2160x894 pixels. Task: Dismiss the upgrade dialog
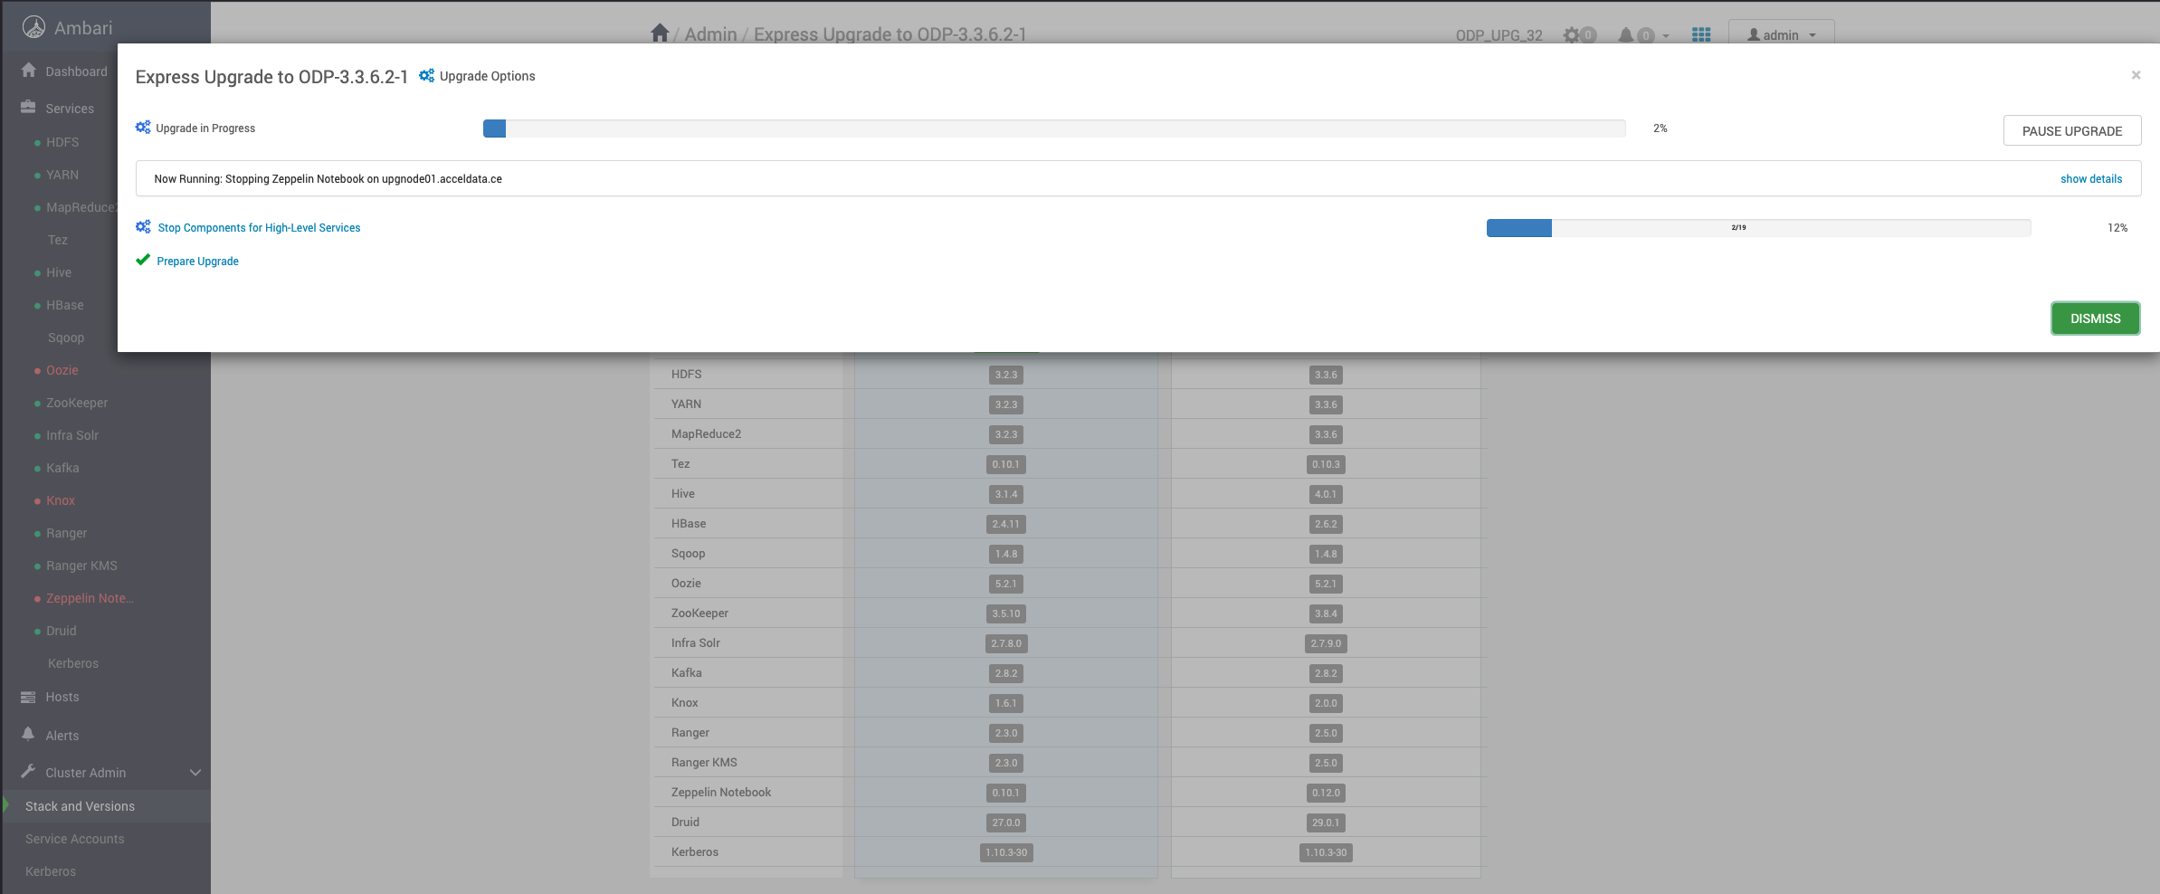pyautogui.click(x=2096, y=319)
